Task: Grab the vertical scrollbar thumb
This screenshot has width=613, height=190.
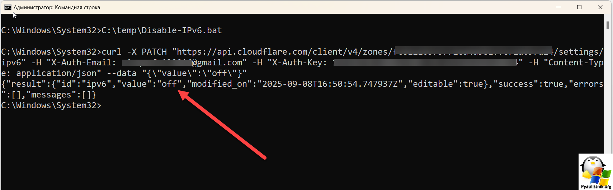Action: [x=608, y=25]
